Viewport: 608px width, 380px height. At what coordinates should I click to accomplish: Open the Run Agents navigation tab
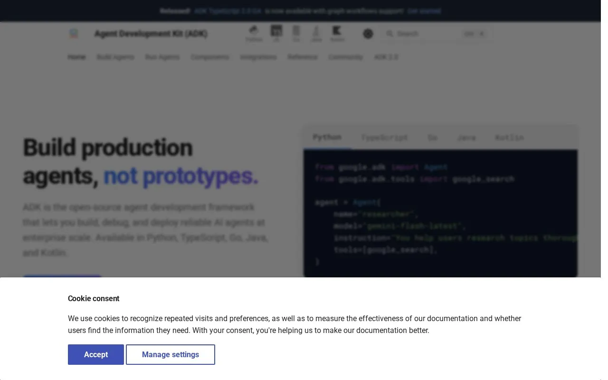162,57
